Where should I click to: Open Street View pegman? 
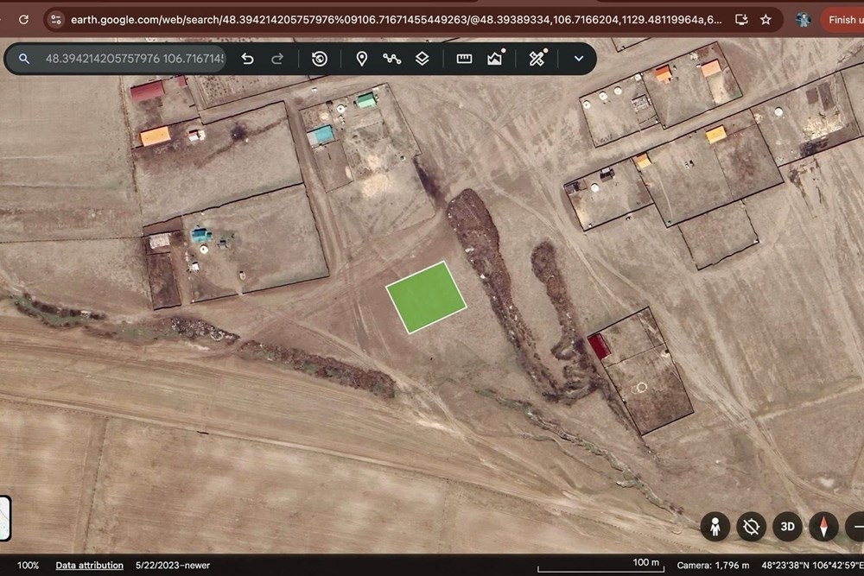pyautogui.click(x=715, y=527)
